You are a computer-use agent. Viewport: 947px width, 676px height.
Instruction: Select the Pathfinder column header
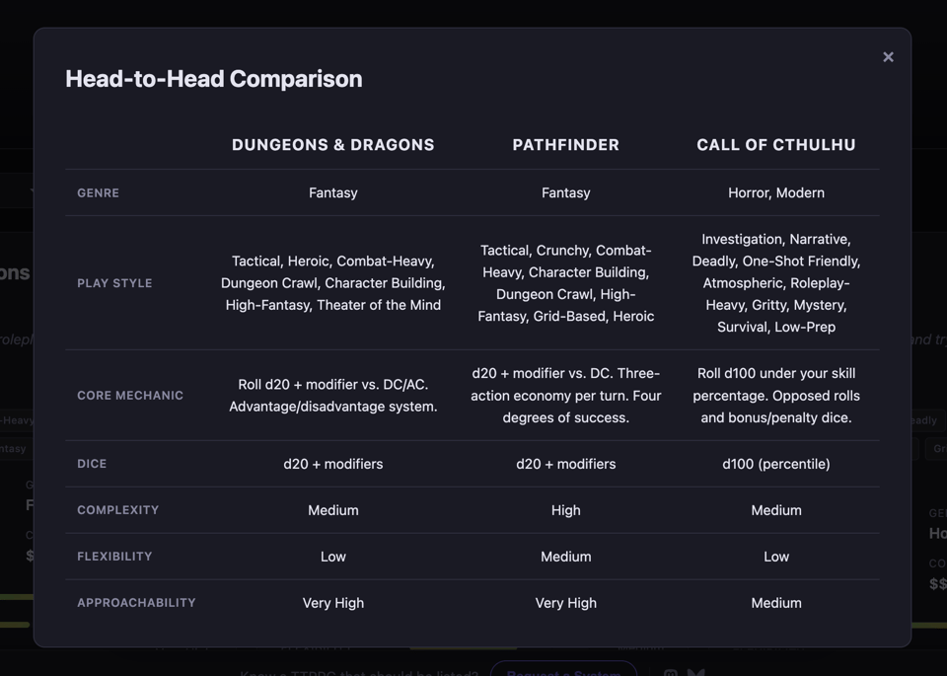tap(565, 145)
